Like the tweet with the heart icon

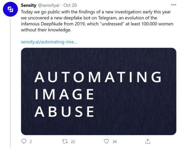(x=106, y=141)
